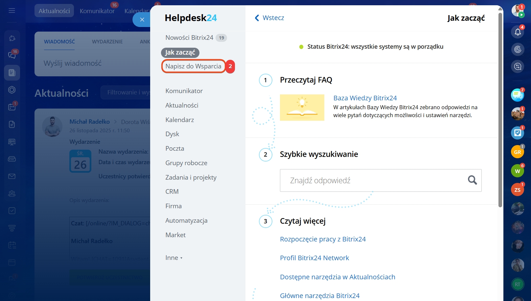This screenshot has height=301, width=531.
Task: Open the hamburger menu at top left
Action: pos(12,11)
